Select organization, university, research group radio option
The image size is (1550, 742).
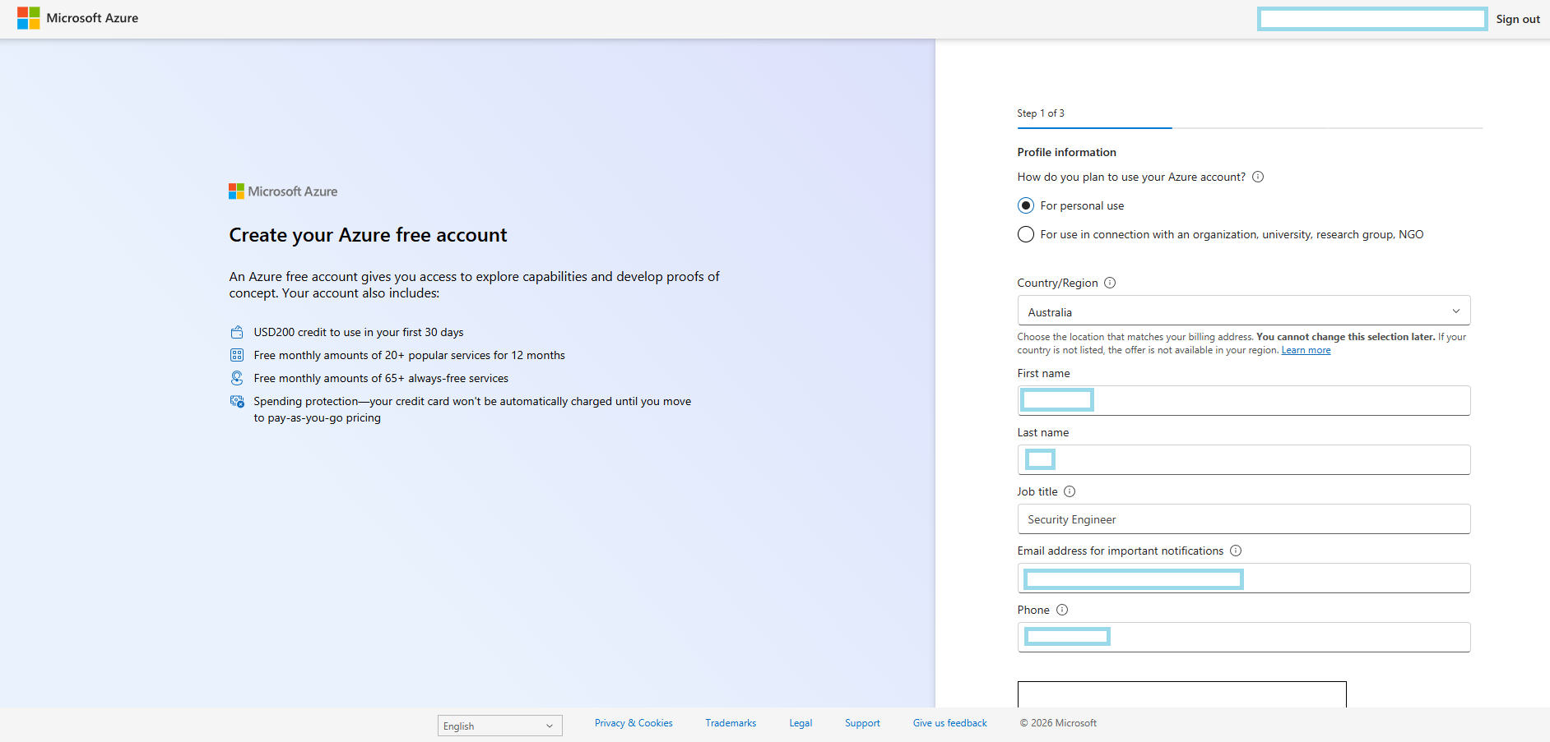point(1026,234)
